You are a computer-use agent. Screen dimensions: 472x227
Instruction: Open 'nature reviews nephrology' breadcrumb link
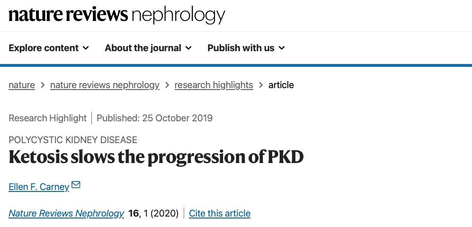click(105, 85)
